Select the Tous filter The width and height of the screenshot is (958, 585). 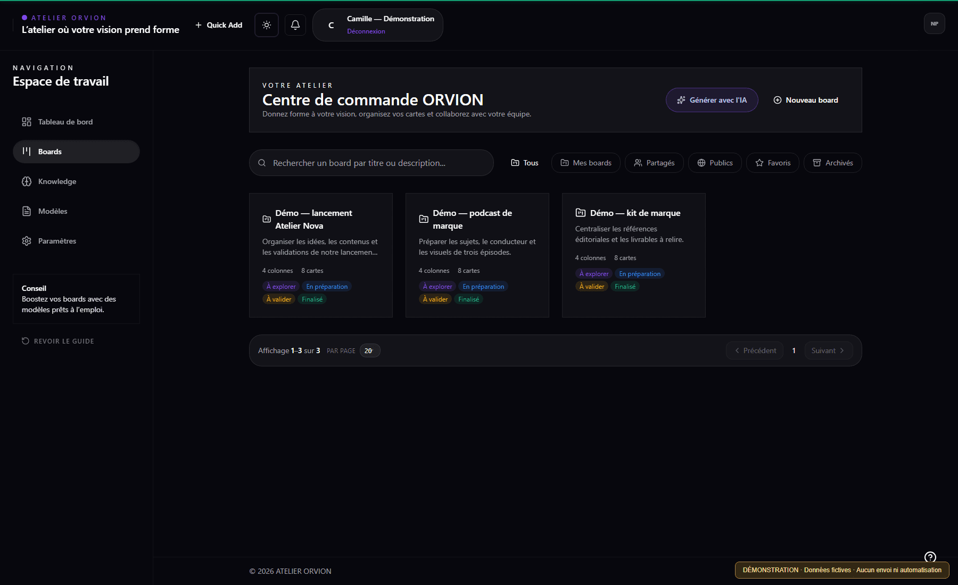525,163
